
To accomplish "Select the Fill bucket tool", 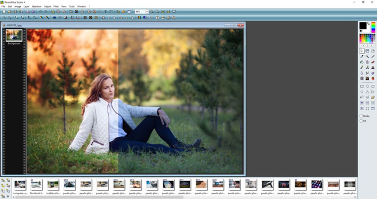I will pyautogui.click(x=362, y=62).
